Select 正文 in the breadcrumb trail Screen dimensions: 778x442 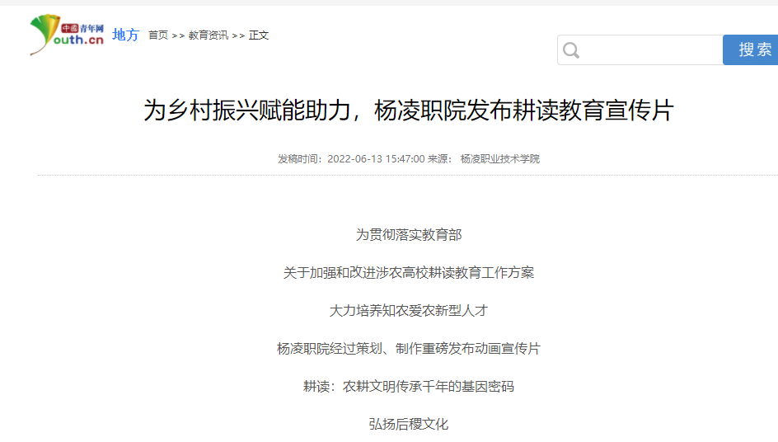pyautogui.click(x=259, y=35)
